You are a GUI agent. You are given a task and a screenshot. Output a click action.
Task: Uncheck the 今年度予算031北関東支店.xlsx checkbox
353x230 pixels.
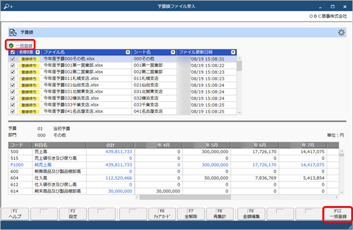(13, 92)
